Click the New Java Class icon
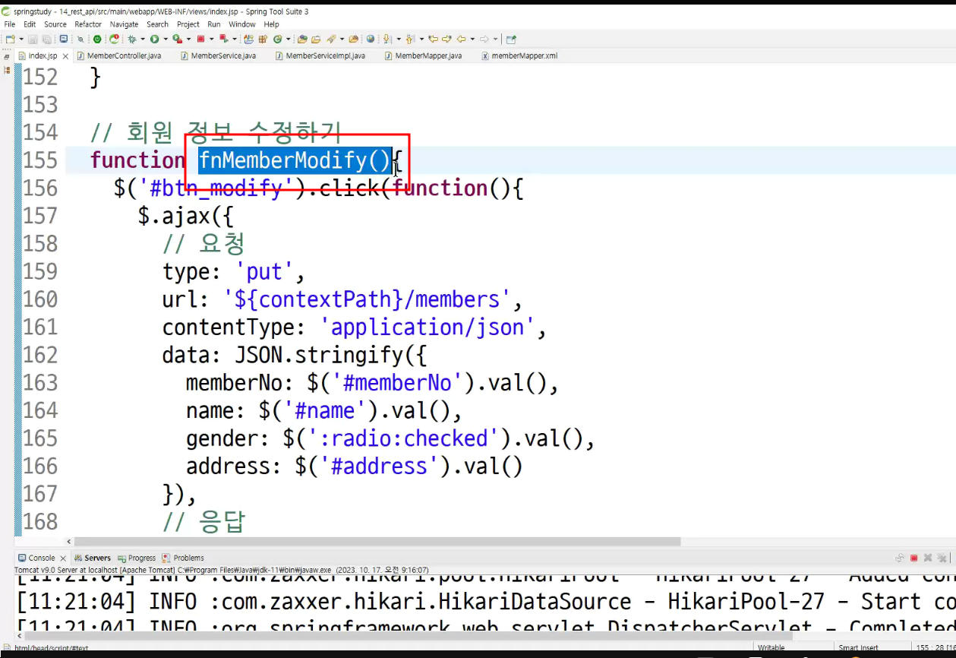Screen dimensions: 956x658 [x=277, y=39]
